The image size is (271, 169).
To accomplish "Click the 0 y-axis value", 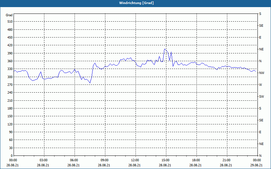I will coord(12,156).
